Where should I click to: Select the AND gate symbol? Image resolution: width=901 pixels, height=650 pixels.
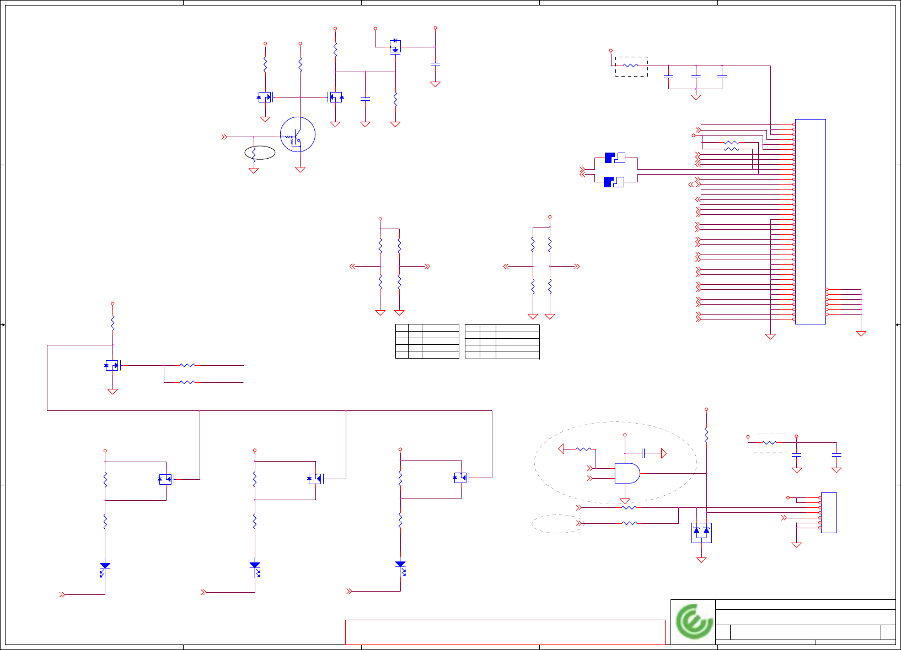click(628, 473)
